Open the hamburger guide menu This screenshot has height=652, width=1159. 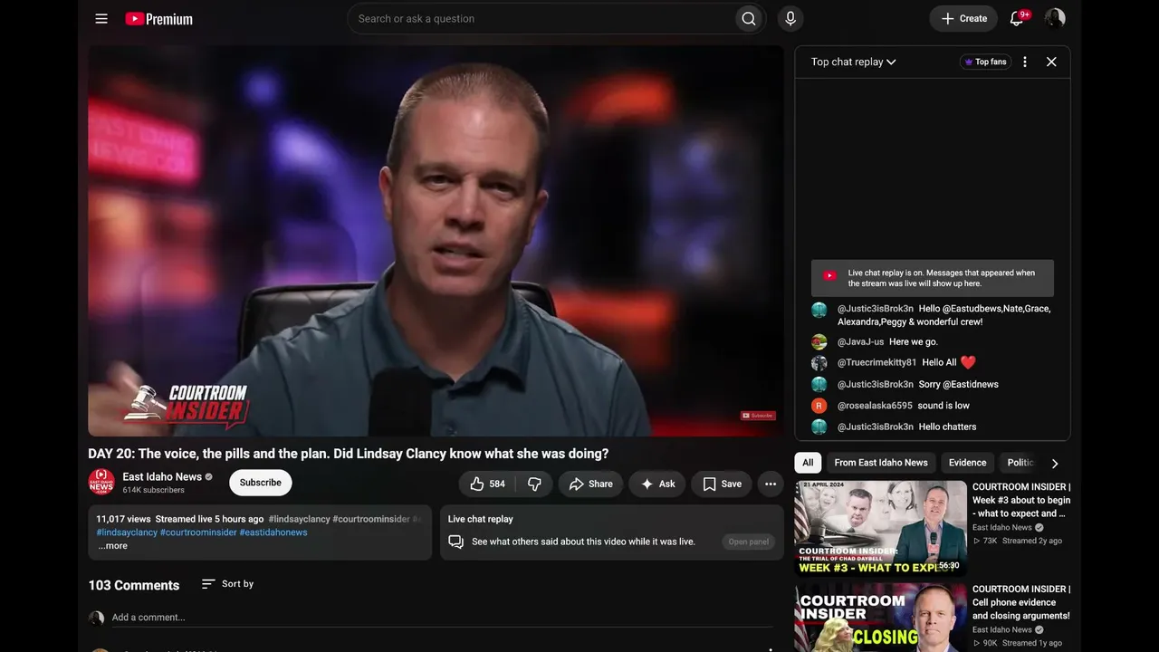click(x=101, y=19)
